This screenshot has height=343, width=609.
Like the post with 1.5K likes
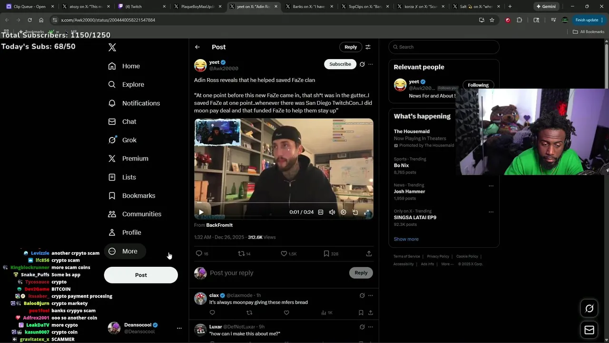click(288, 253)
